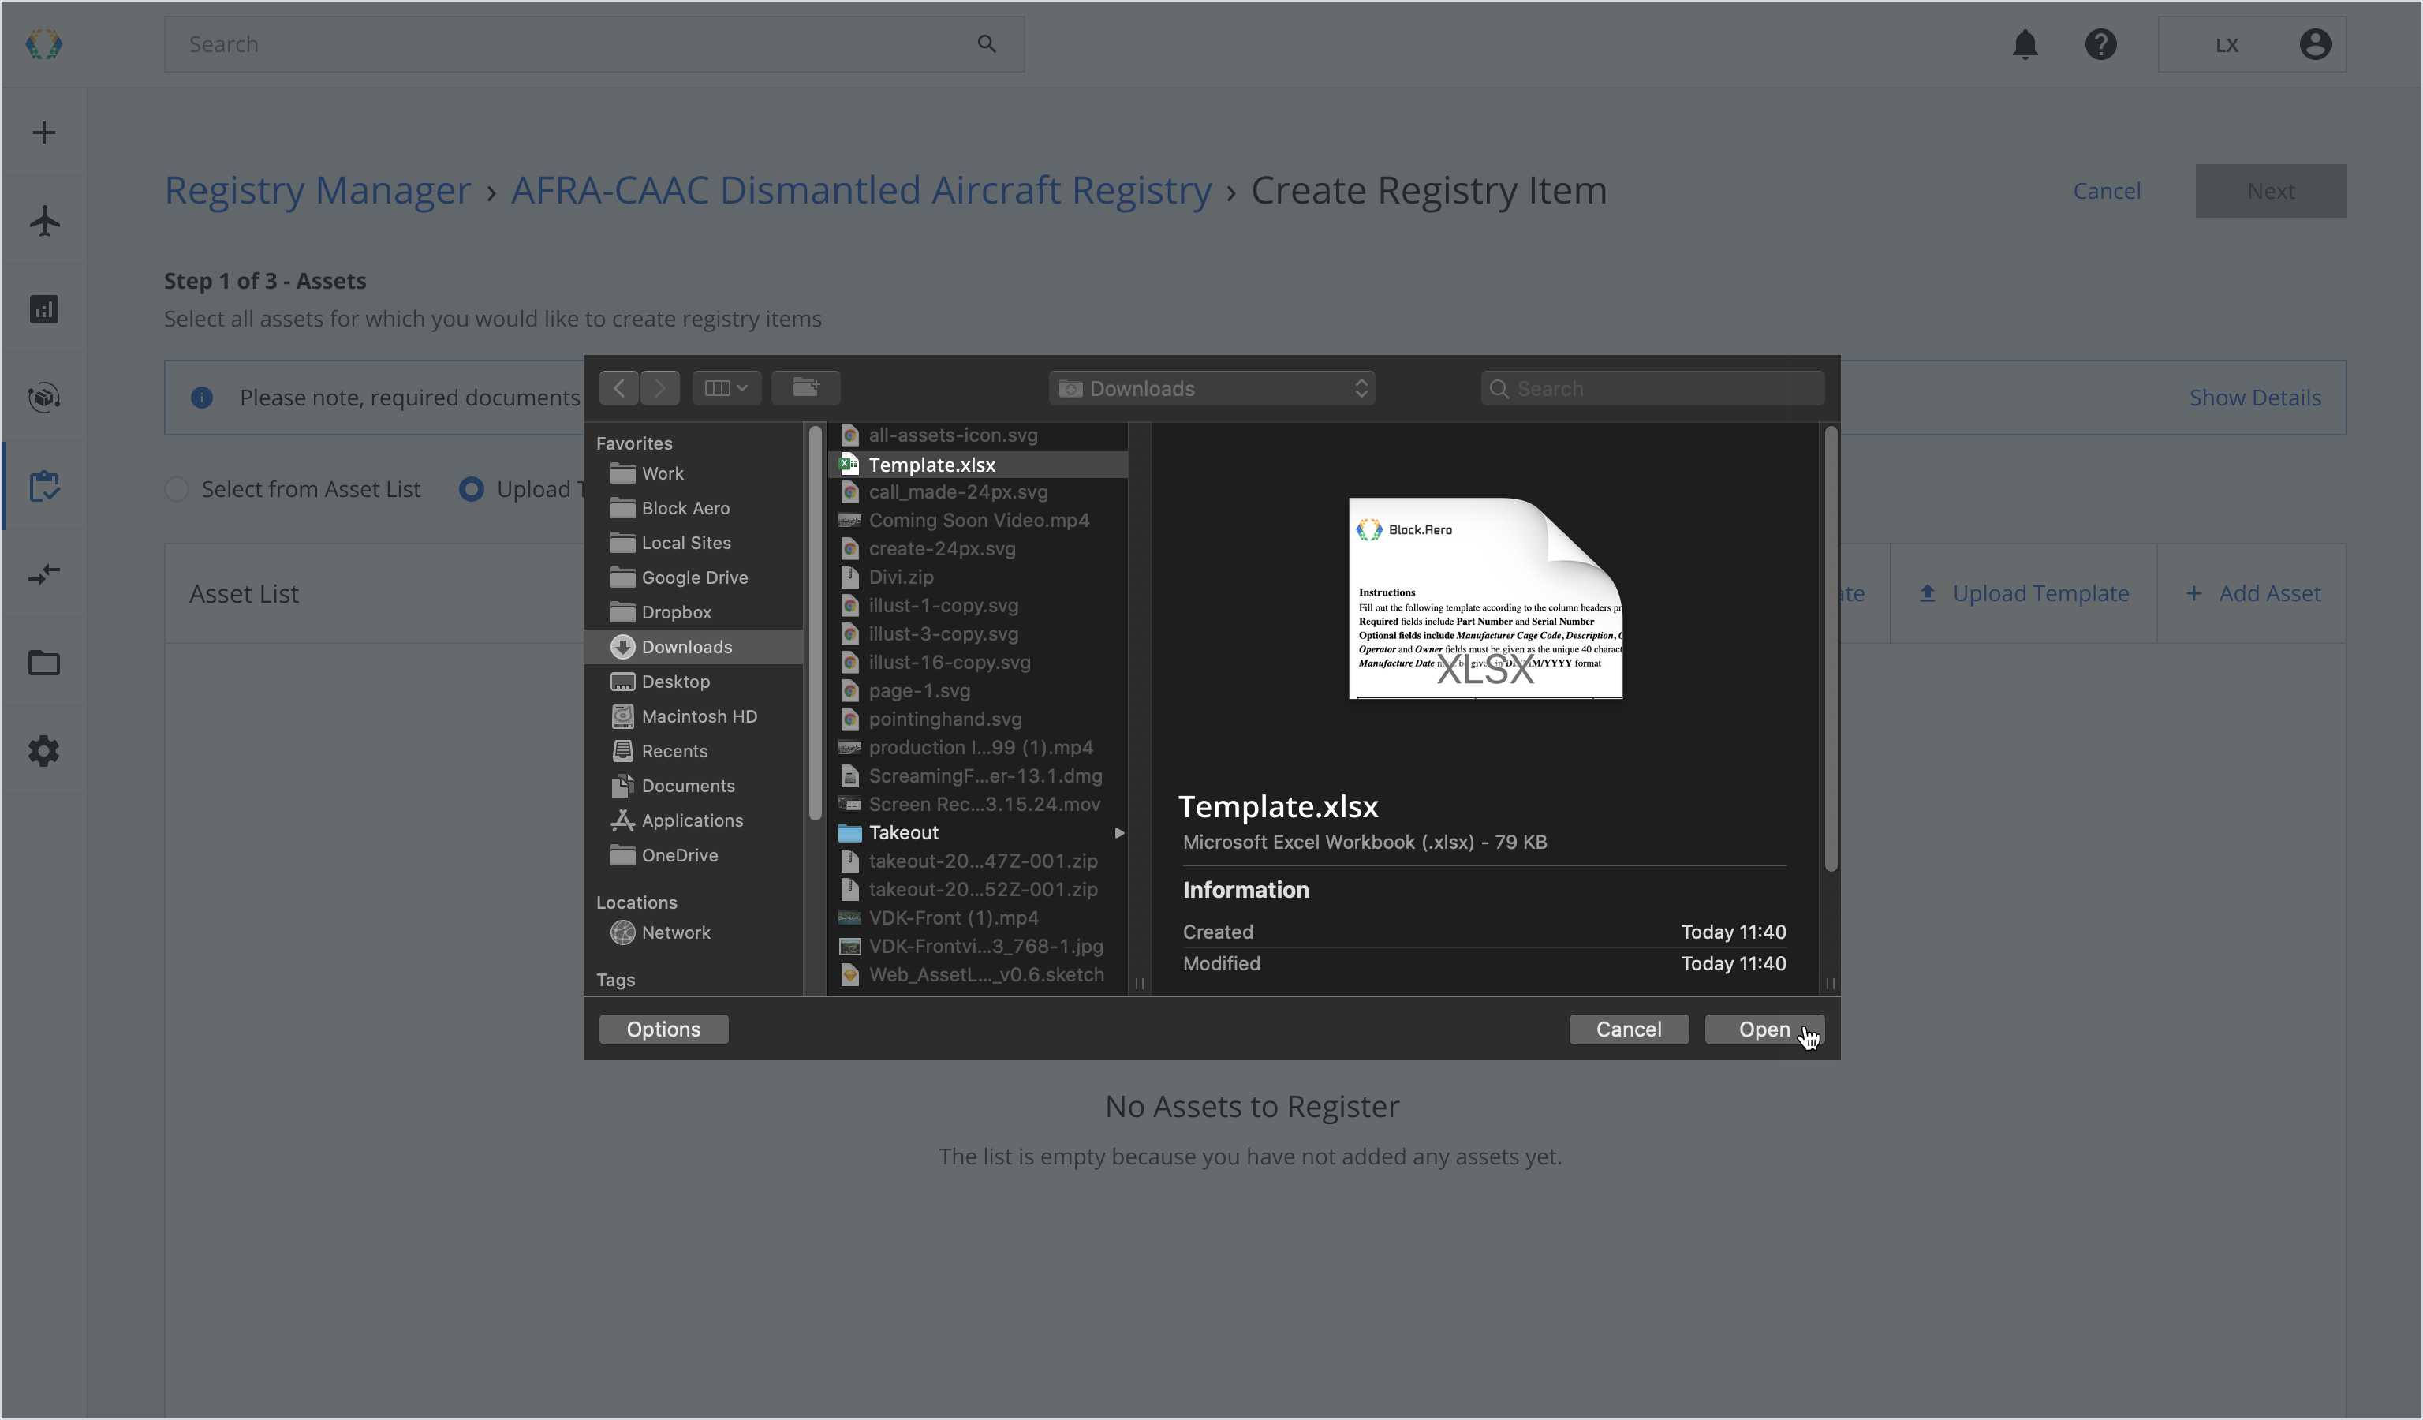Click the plus icon in left sidebar

(44, 133)
